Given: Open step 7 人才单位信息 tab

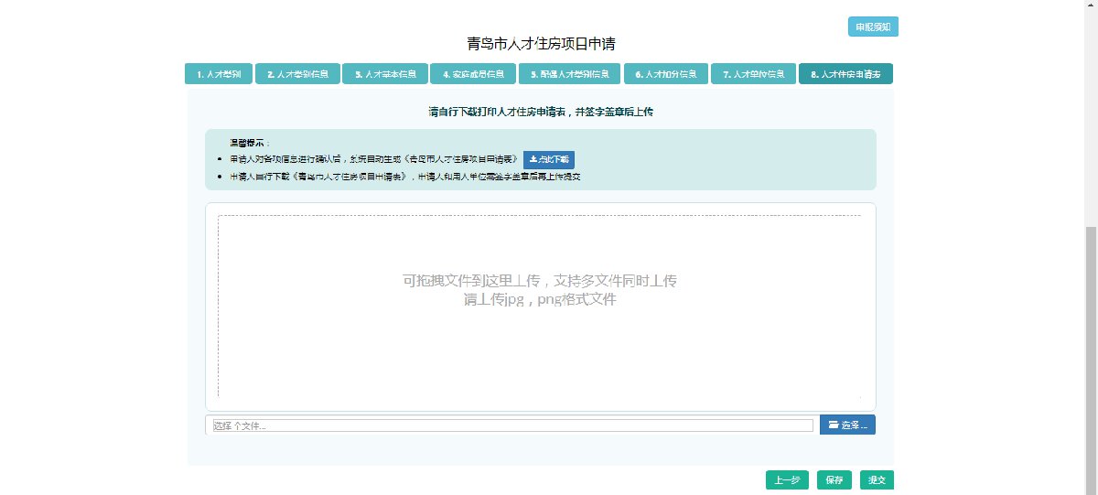Looking at the screenshot, I should [753, 74].
